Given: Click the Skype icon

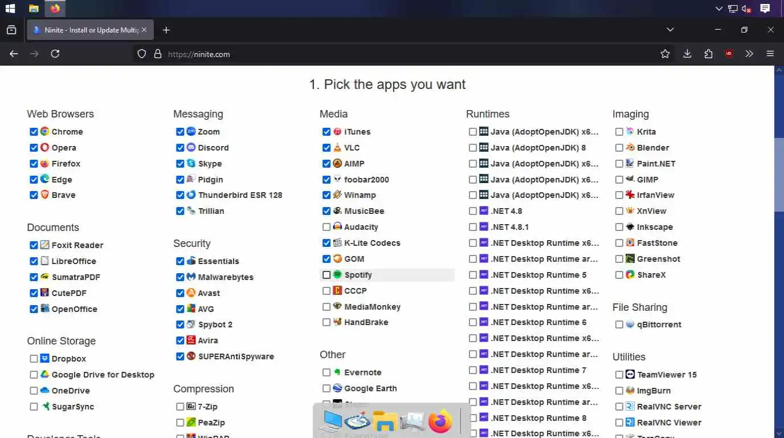Looking at the screenshot, I should click(x=191, y=163).
